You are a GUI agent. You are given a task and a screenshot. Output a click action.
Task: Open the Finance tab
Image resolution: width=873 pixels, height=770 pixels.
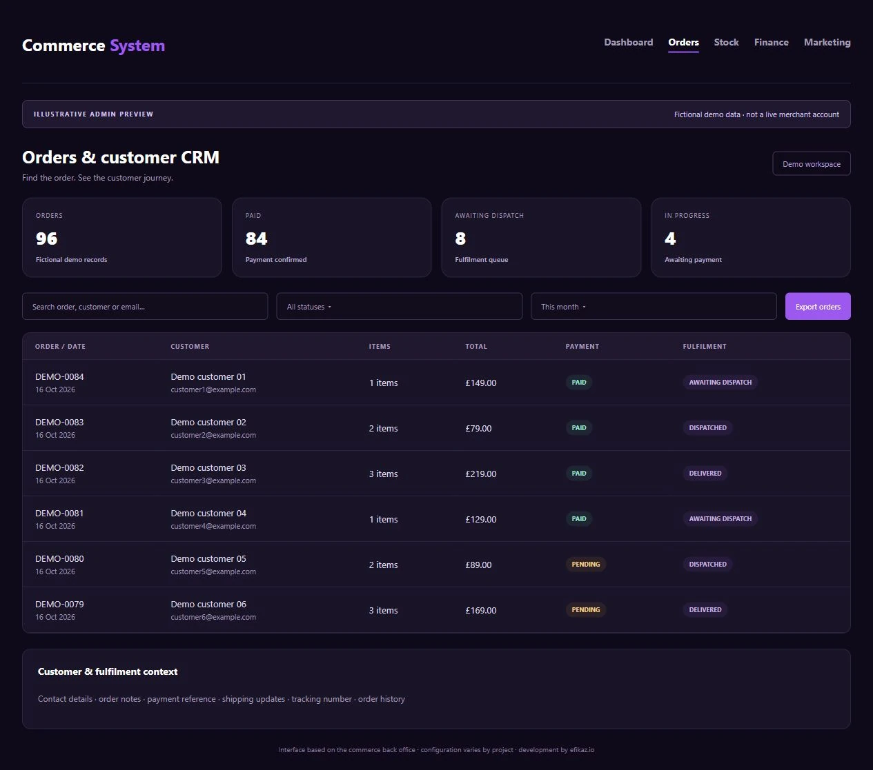(x=771, y=42)
